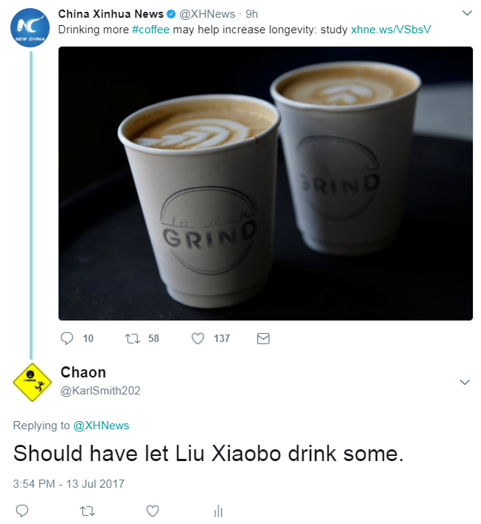Like the Xinhua coffee tweet
Image resolution: width=481 pixels, height=524 pixels.
(x=198, y=339)
